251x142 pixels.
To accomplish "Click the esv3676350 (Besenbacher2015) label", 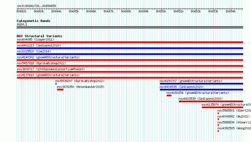I will [x=81, y=87].
